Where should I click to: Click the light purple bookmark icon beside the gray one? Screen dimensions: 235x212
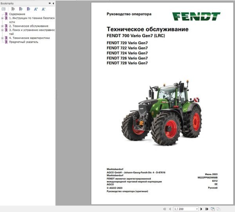(21, 9)
